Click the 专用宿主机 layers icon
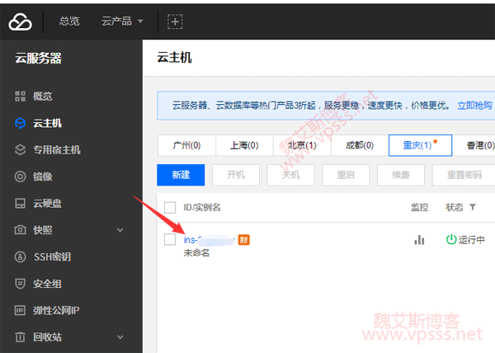Screen dimensions: 495x353 click(20, 149)
